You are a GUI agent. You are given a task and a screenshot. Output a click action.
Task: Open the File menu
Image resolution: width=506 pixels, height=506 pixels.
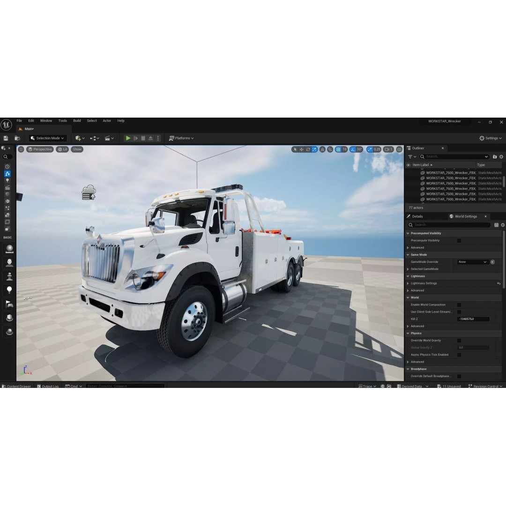point(19,121)
